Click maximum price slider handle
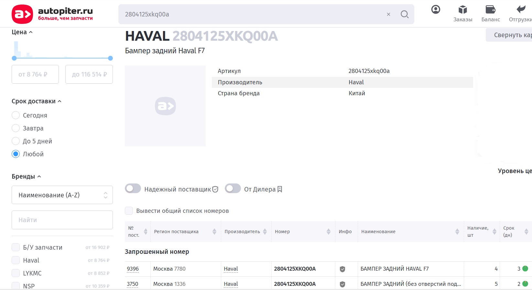Viewport: 532px width, 290px height. (110, 58)
